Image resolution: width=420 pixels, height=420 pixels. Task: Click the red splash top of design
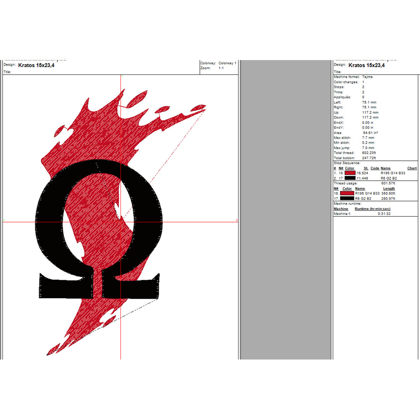[101, 122]
